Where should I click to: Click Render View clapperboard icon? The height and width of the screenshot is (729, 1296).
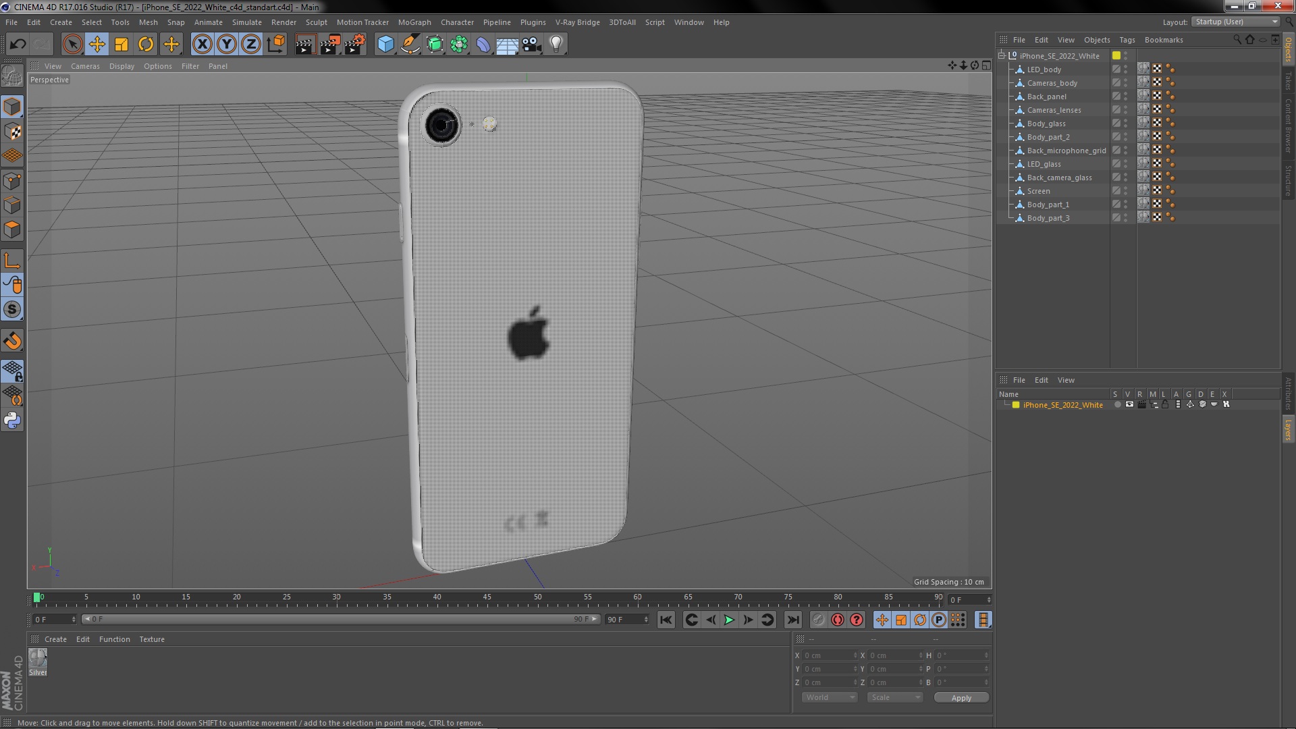pyautogui.click(x=305, y=45)
